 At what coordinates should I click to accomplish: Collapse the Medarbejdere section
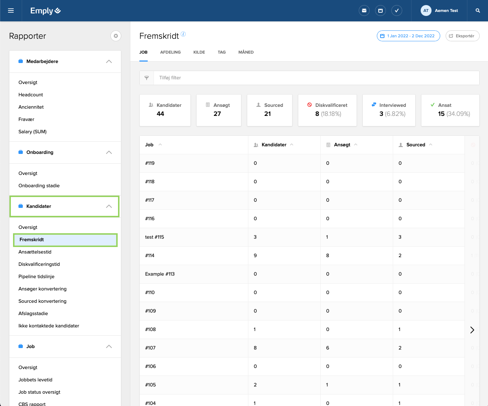coord(109,62)
